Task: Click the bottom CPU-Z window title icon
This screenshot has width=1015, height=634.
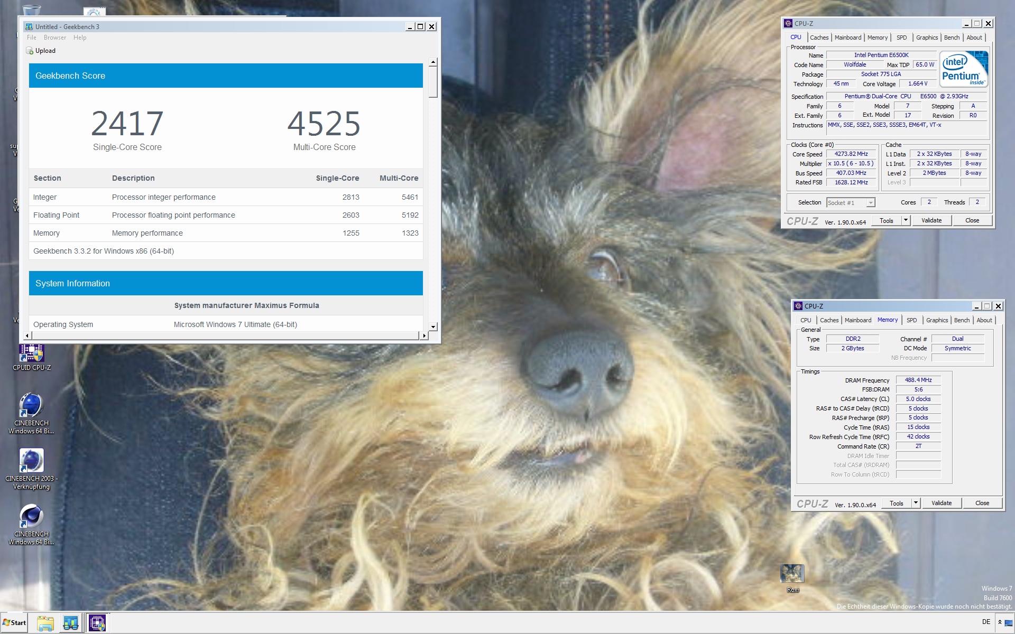Action: [798, 306]
